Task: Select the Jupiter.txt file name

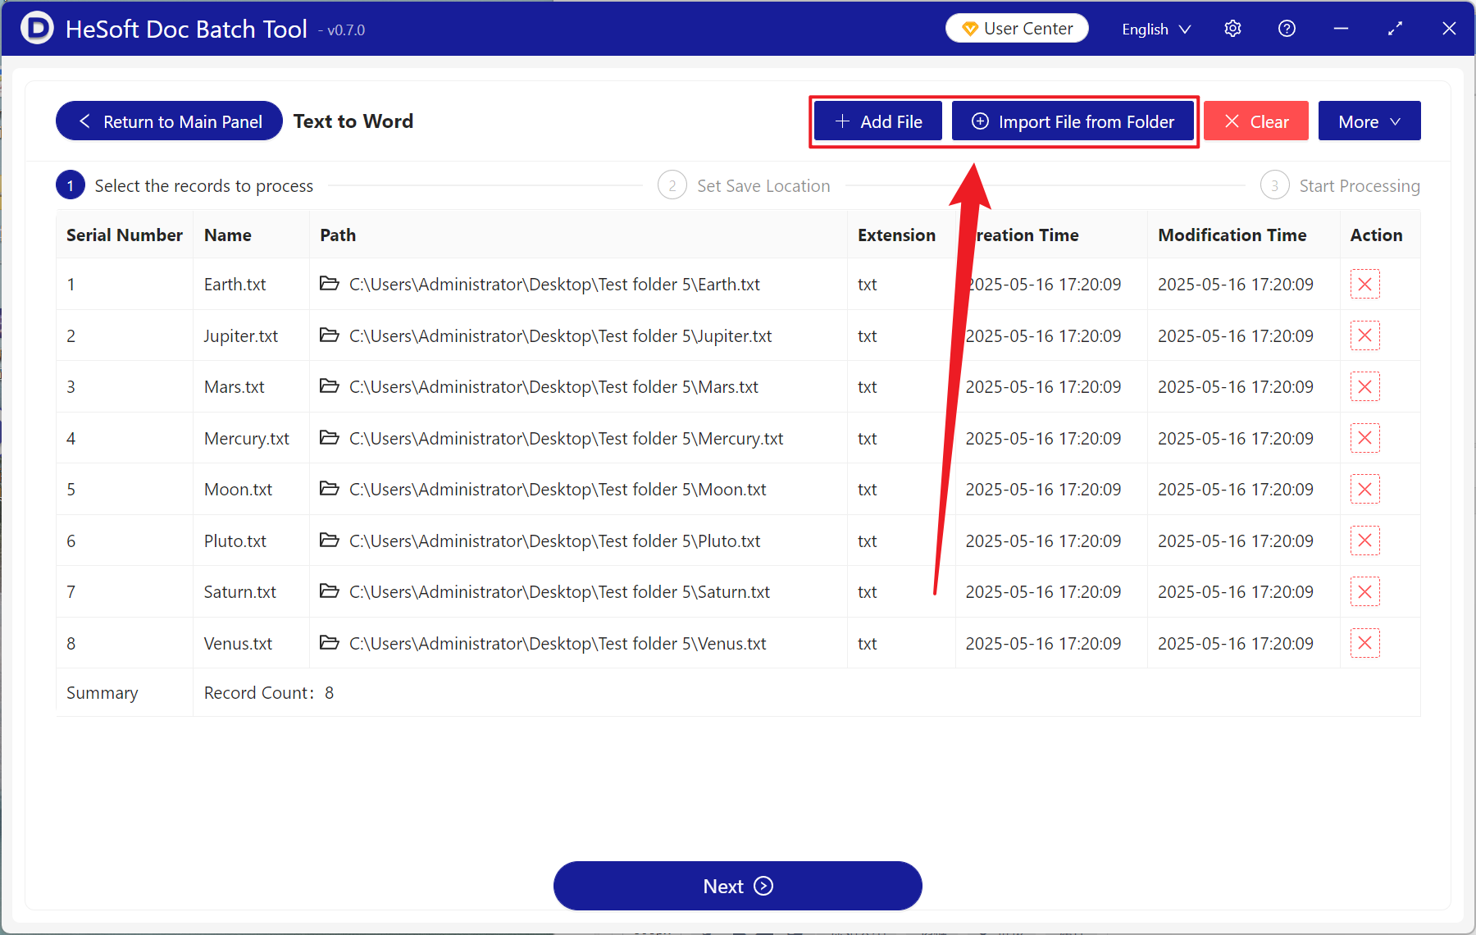Action: [x=241, y=336]
